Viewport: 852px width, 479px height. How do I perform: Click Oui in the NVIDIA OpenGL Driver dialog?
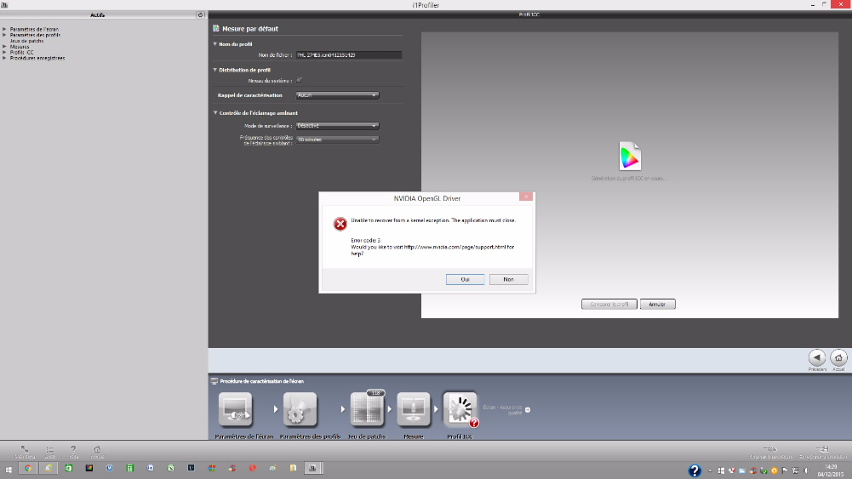coord(465,279)
